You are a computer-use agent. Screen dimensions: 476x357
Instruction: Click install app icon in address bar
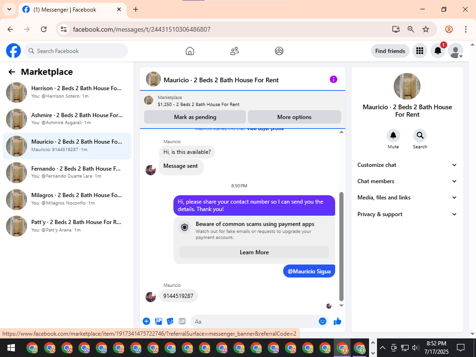pos(396,29)
